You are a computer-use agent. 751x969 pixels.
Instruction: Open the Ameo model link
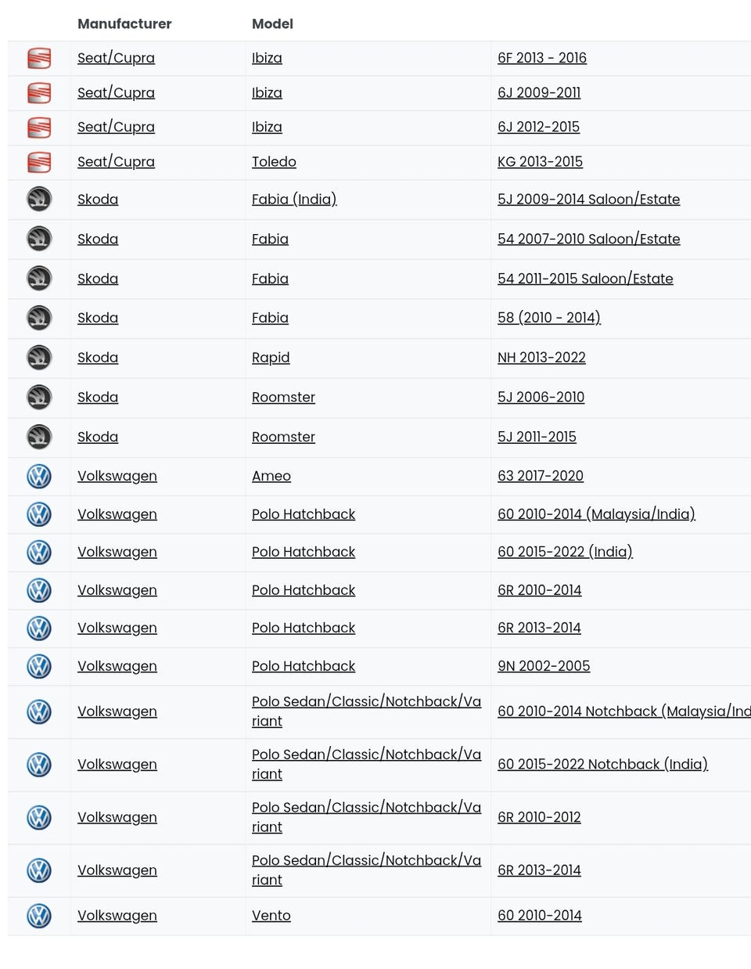271,476
